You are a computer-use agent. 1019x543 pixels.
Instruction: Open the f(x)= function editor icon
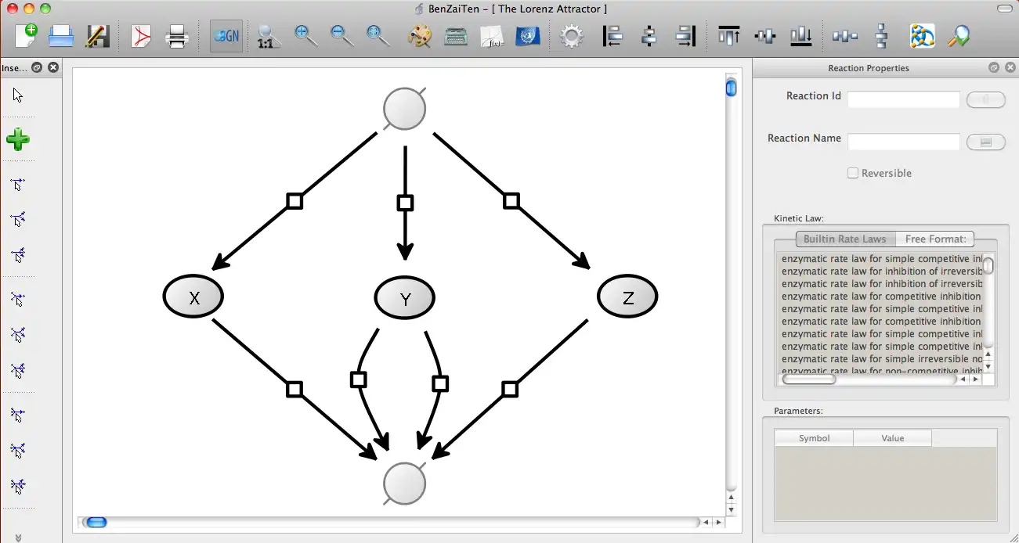[x=492, y=37]
